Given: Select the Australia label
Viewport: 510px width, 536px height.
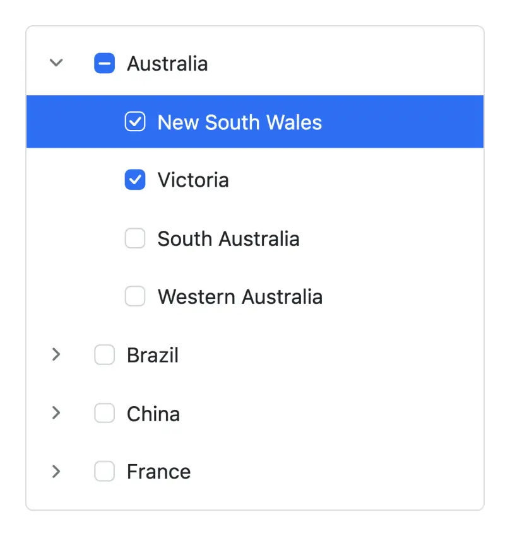Looking at the screenshot, I should tap(167, 63).
